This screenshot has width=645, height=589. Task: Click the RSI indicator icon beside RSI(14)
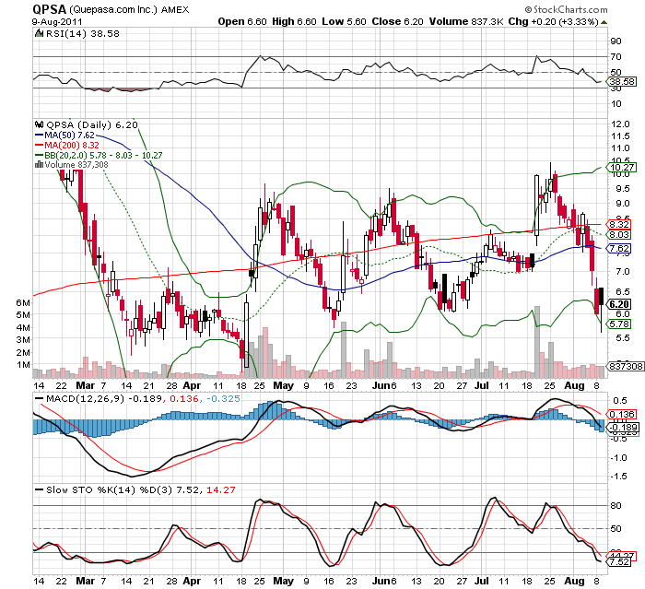39,33
